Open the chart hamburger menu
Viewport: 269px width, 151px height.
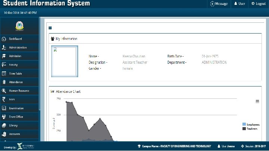point(257,101)
